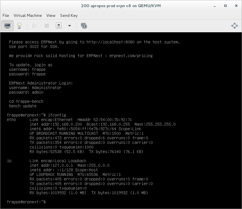Viewport: 242px width, 209px height.
Task: Click the final frappe@erpnext prompt
Action: pyautogui.click(x=26, y=202)
